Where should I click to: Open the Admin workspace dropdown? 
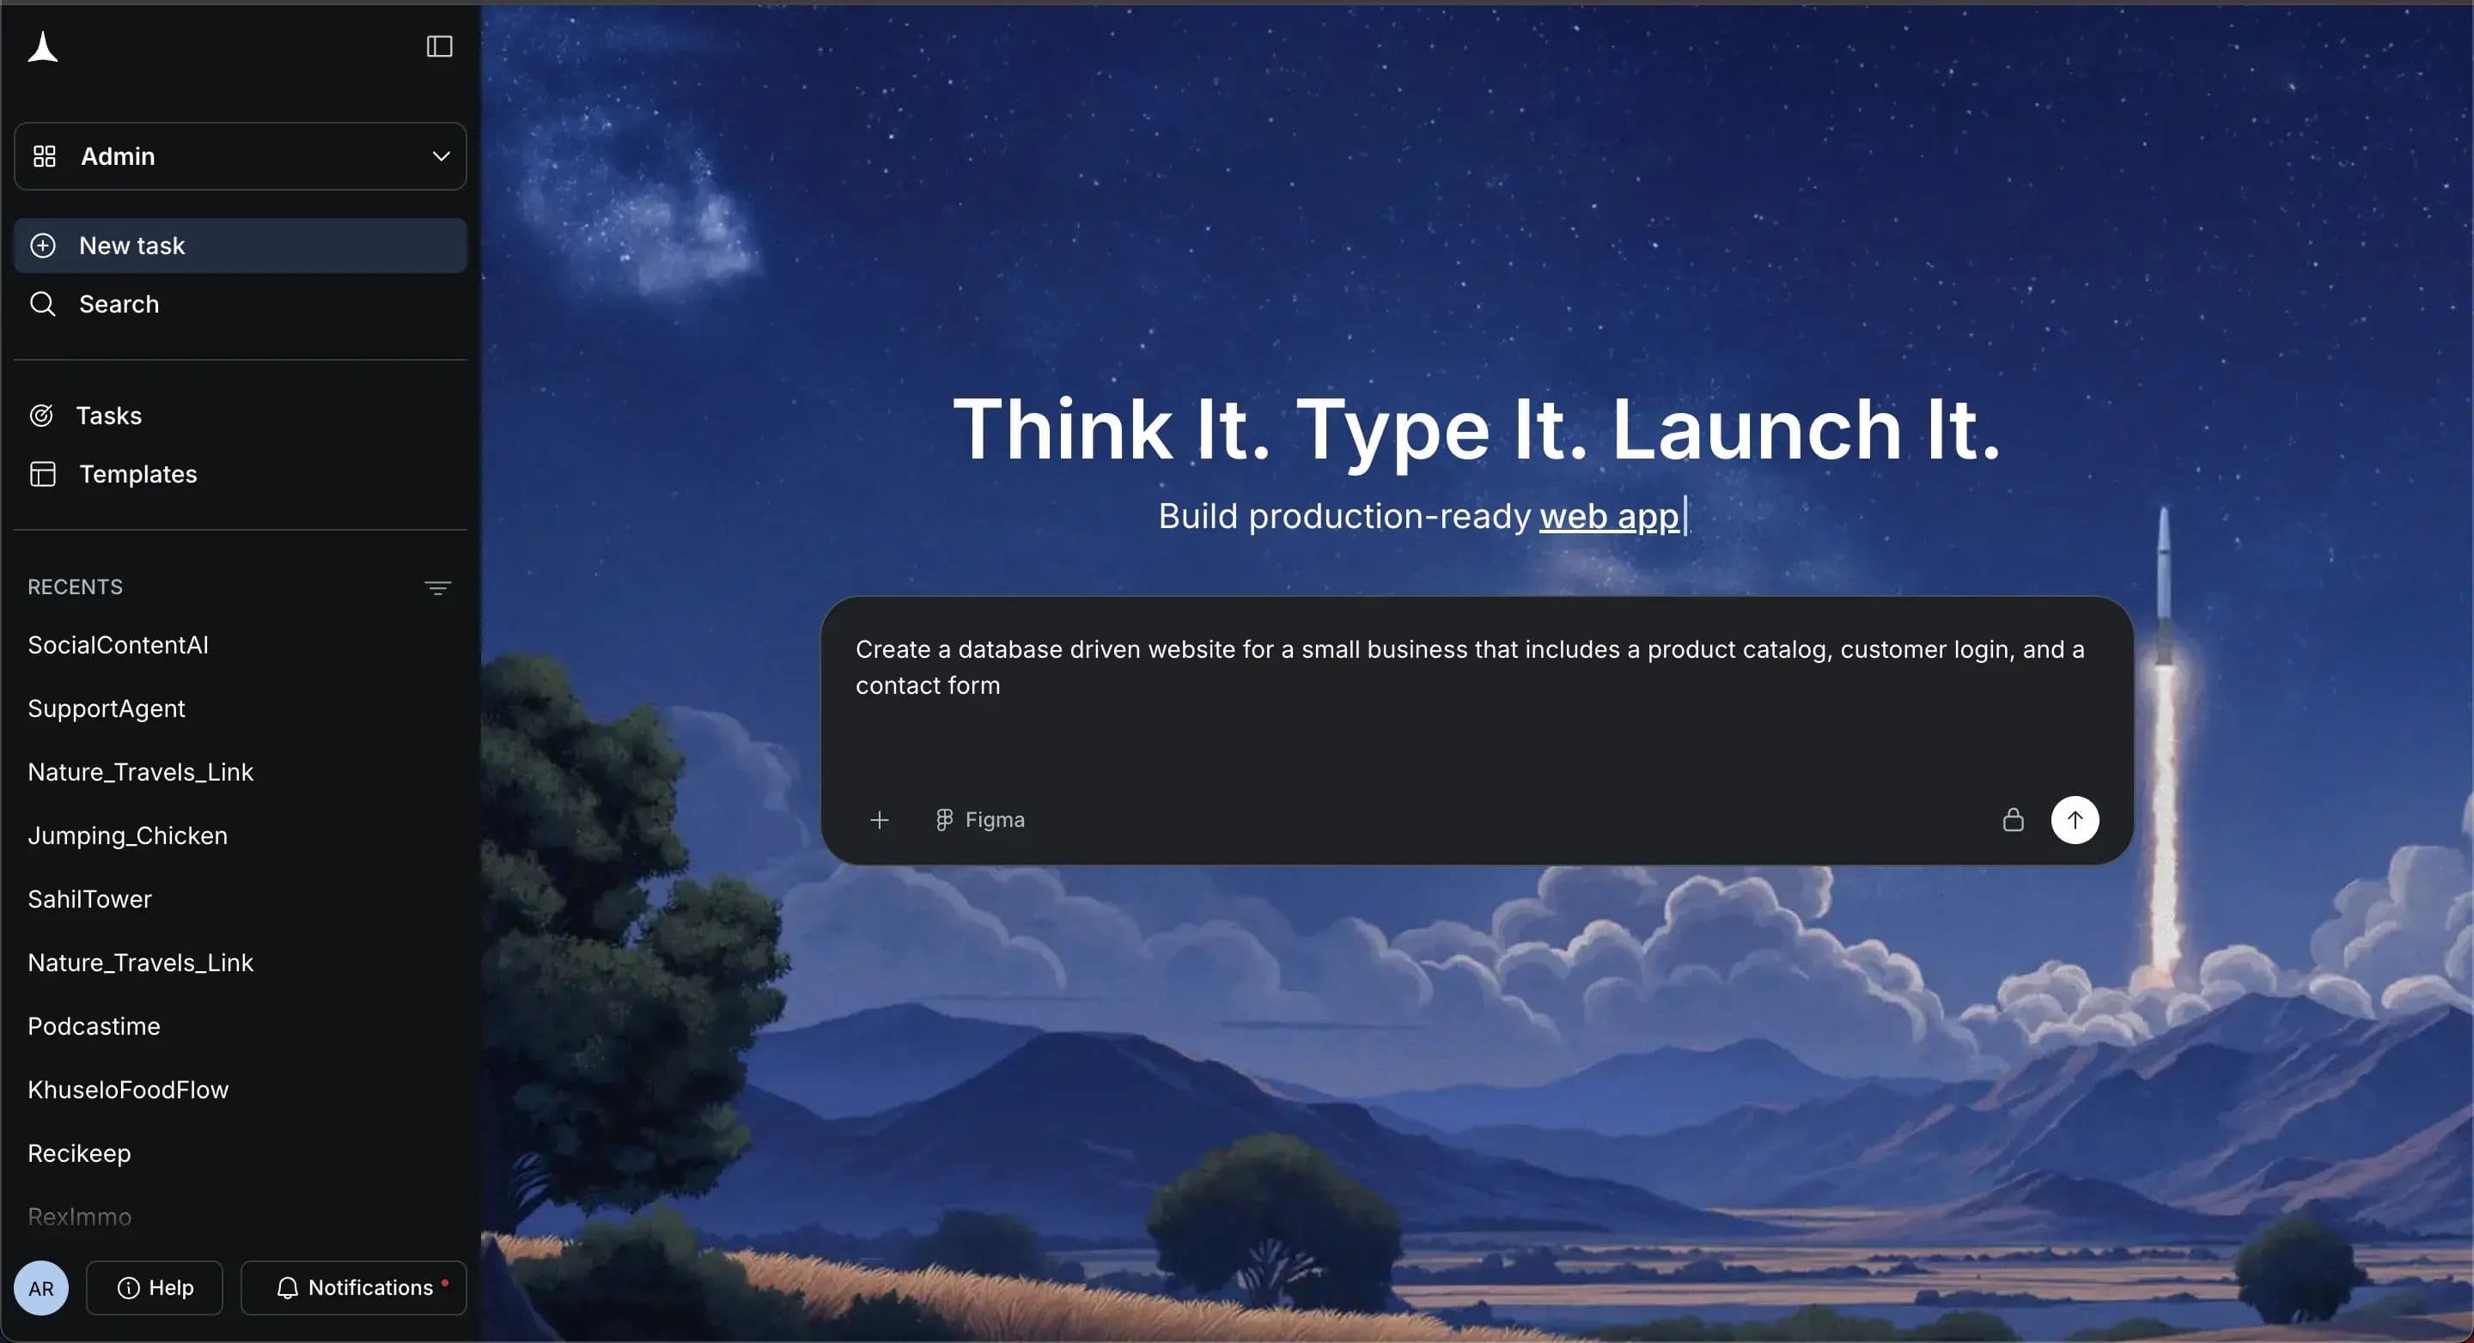[x=241, y=156]
